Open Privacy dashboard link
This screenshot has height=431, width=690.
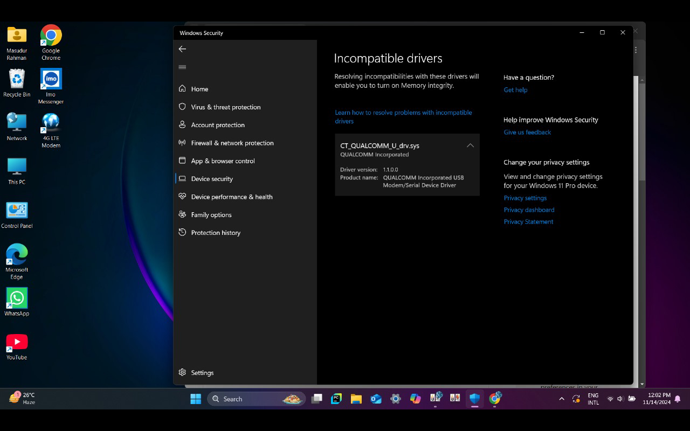coord(529,210)
